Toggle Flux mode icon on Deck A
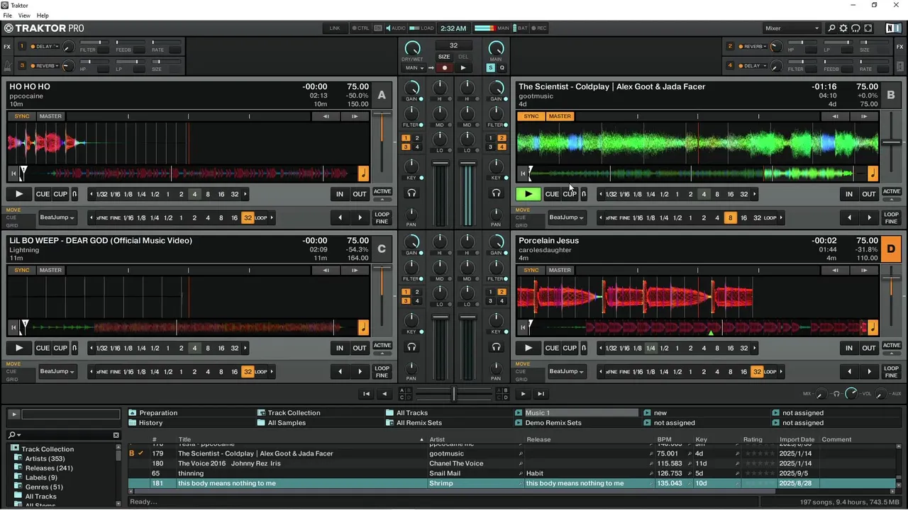The height and width of the screenshot is (510, 908). point(74,194)
